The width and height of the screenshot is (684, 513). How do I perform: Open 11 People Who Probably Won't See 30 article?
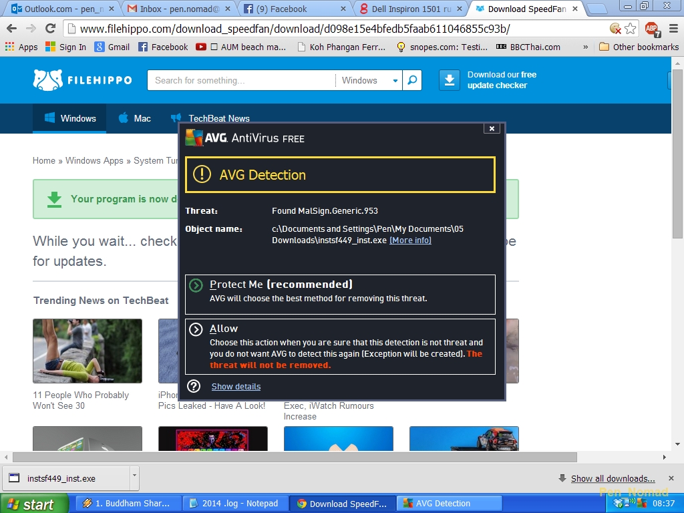(81, 400)
